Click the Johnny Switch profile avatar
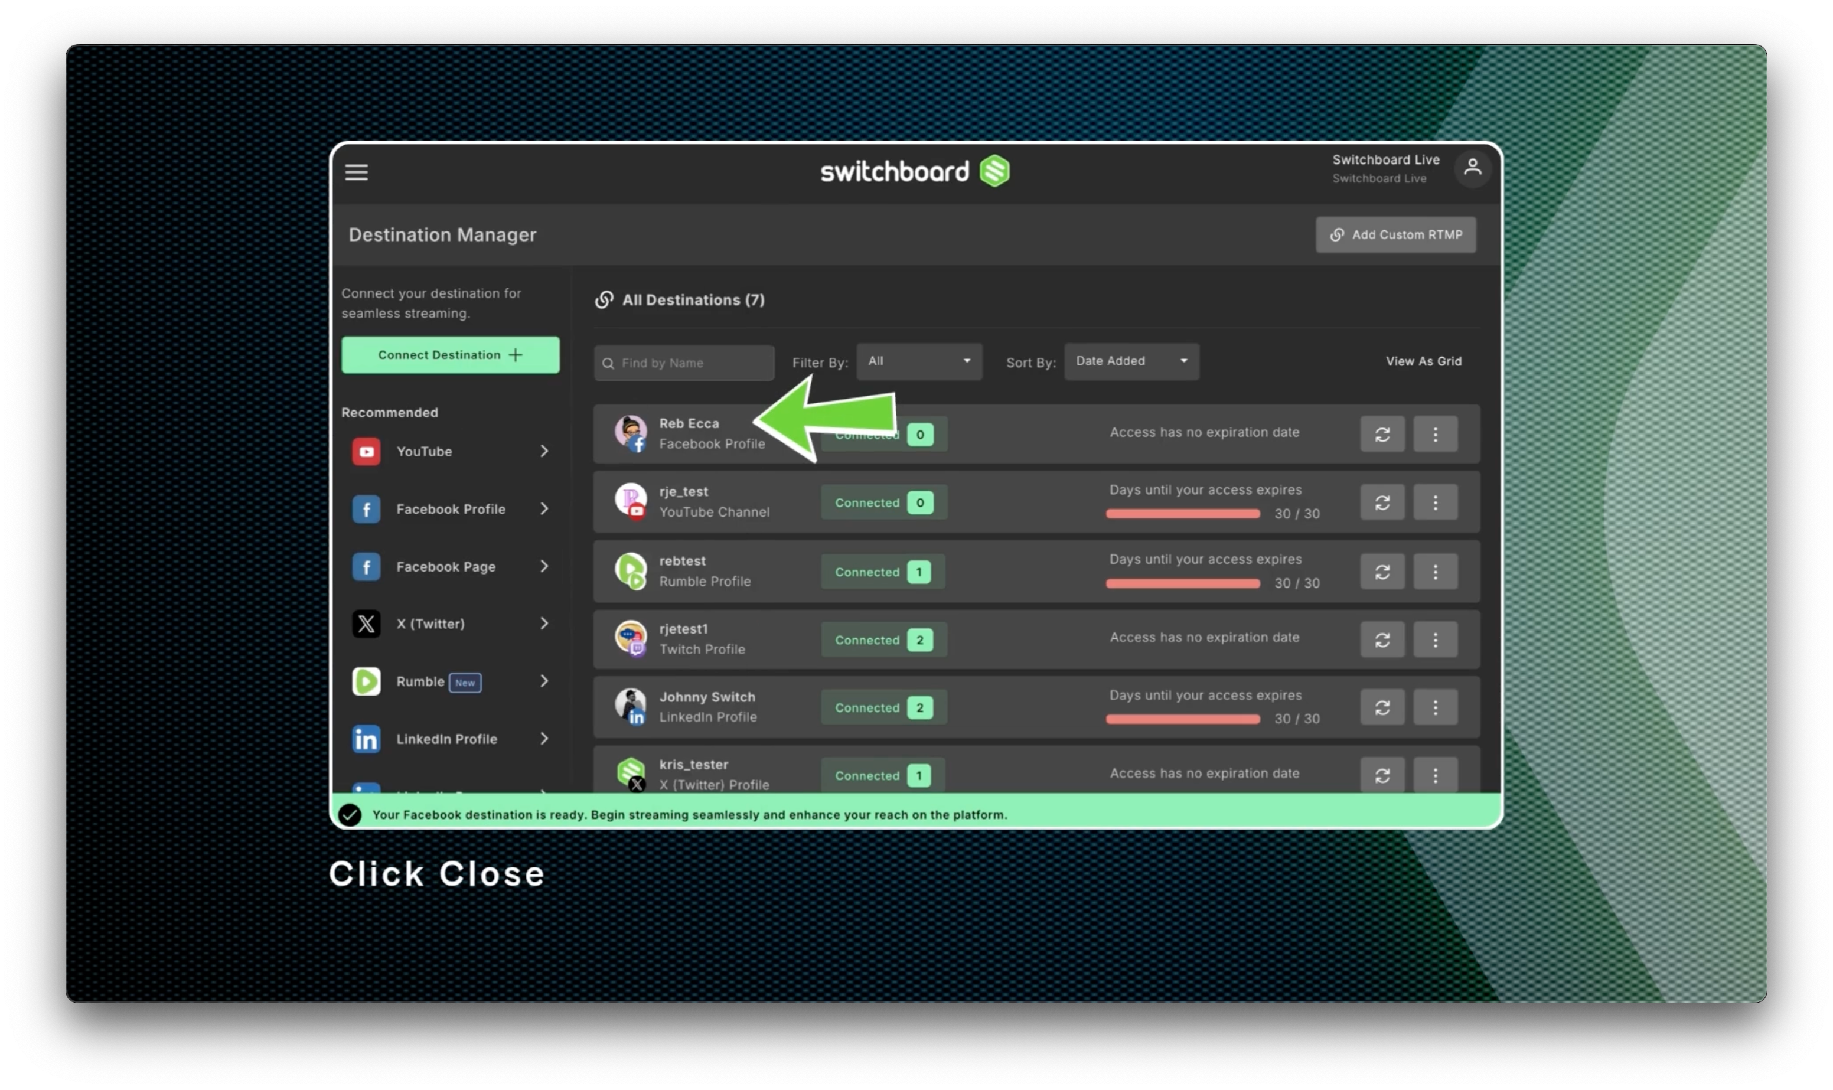The height and width of the screenshot is (1090, 1833). coord(630,707)
